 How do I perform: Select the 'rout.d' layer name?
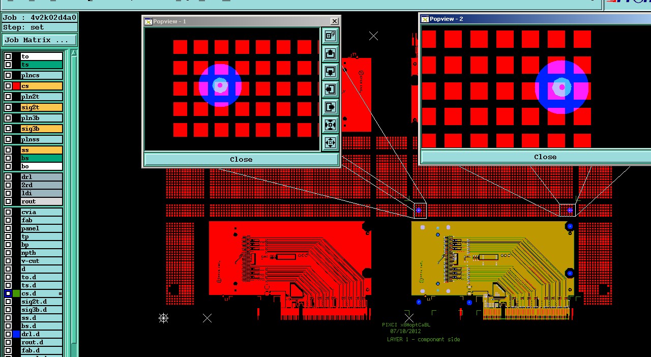(42, 342)
